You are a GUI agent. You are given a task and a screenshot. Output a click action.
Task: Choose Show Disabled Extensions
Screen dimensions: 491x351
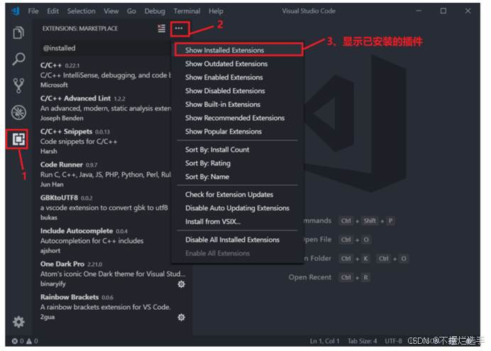238,91
